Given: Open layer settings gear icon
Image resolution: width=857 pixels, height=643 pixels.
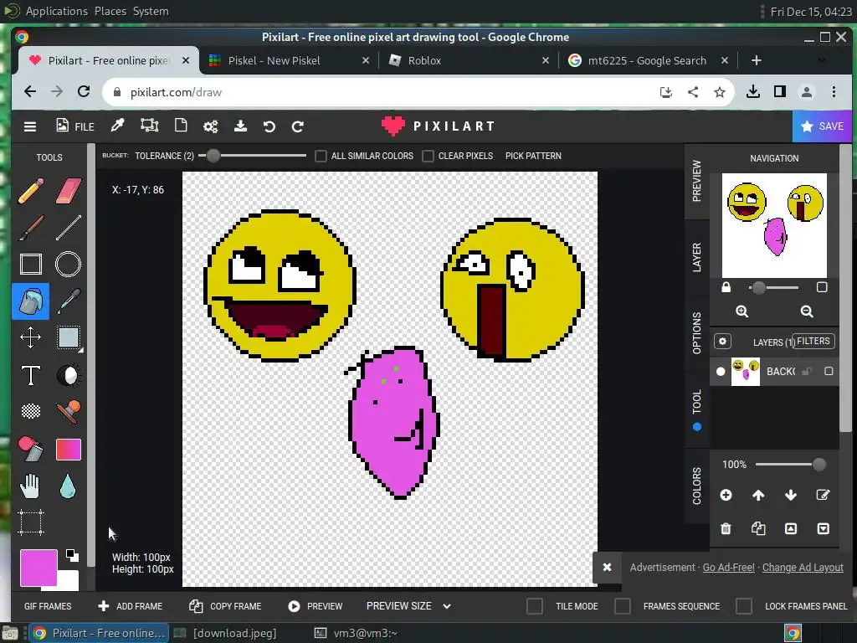Looking at the screenshot, I should tap(722, 342).
